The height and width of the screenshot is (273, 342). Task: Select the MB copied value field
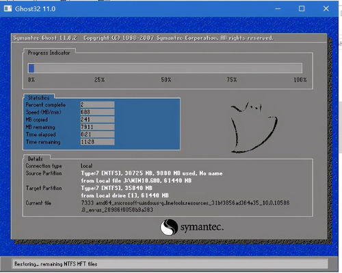click(97, 119)
